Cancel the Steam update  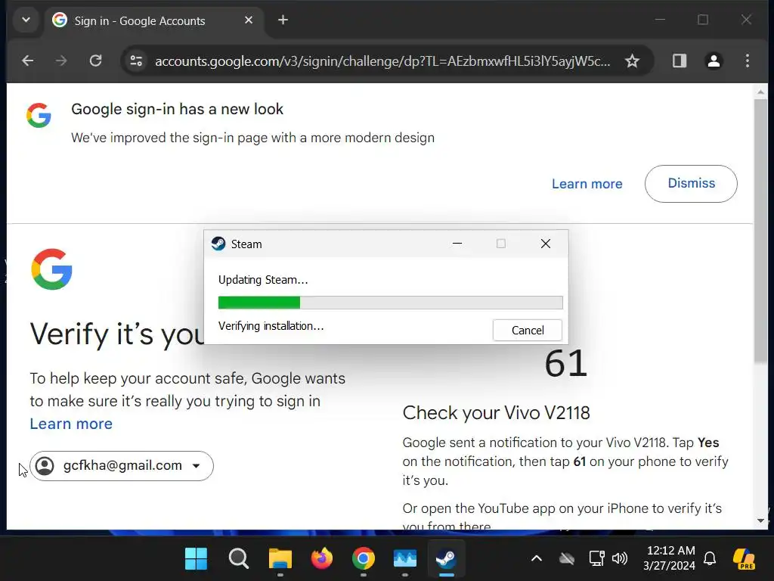pos(527,330)
